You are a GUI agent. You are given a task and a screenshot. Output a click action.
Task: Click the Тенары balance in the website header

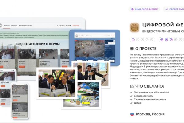64,26
